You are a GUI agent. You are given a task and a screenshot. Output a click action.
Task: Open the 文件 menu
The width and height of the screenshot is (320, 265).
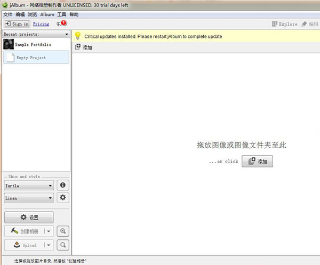click(8, 14)
